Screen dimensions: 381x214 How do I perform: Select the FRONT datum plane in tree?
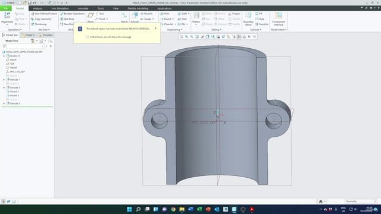click(x=12, y=68)
